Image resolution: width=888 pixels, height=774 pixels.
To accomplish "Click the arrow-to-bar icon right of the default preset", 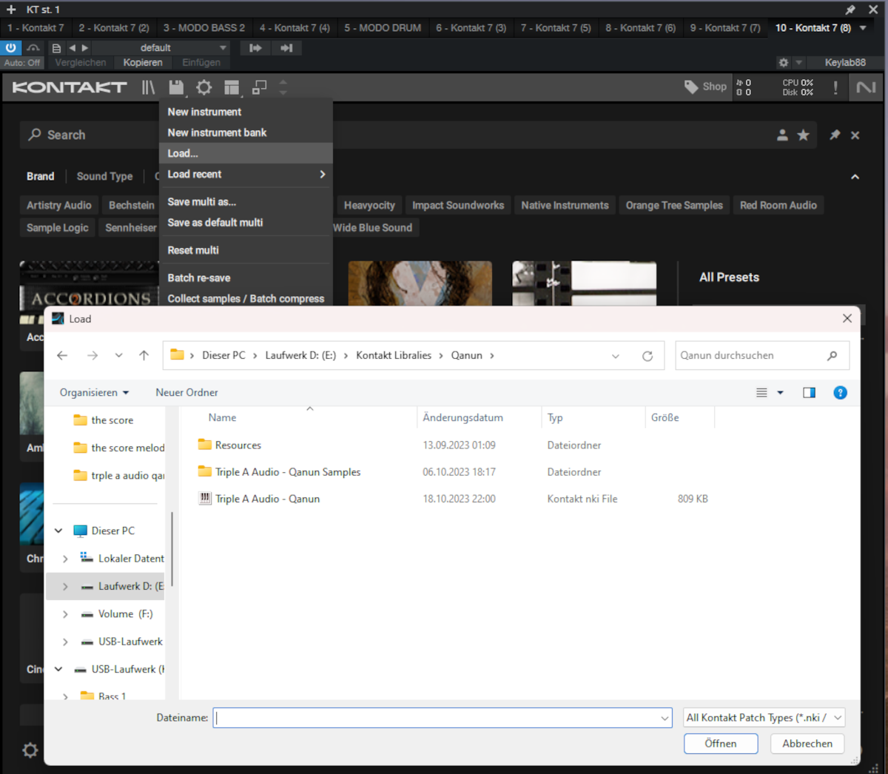I will [x=286, y=48].
